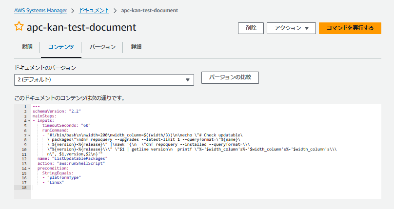394x209 pixels.
Task: Collapse the fold arrow at line 7
Action: [x=29, y=135]
